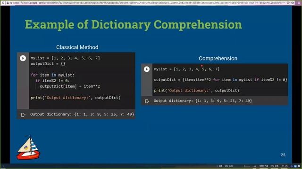Run the Classical Method code cell
The height and width of the screenshot is (169, 302).
tap(23, 58)
